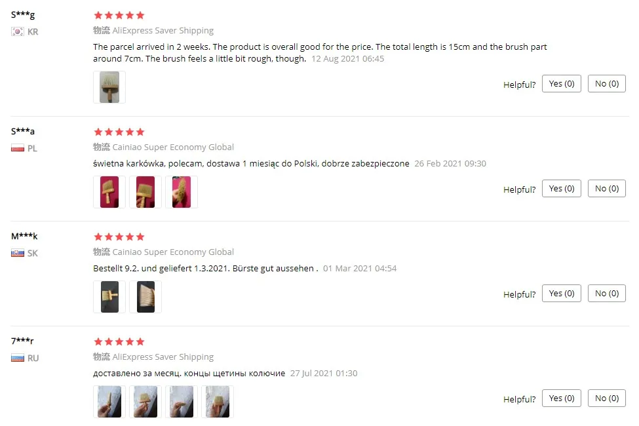
Task: Open first red-background photo in S***a's review
Action: tap(109, 192)
